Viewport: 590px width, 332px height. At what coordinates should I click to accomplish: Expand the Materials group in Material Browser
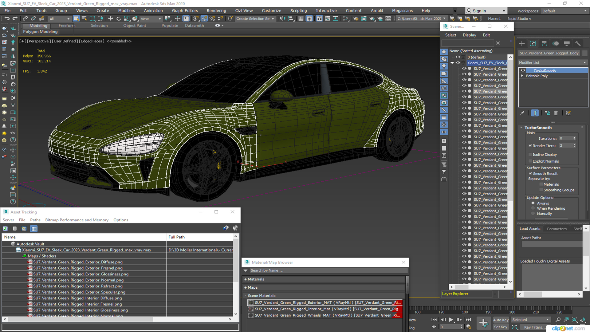(246, 279)
